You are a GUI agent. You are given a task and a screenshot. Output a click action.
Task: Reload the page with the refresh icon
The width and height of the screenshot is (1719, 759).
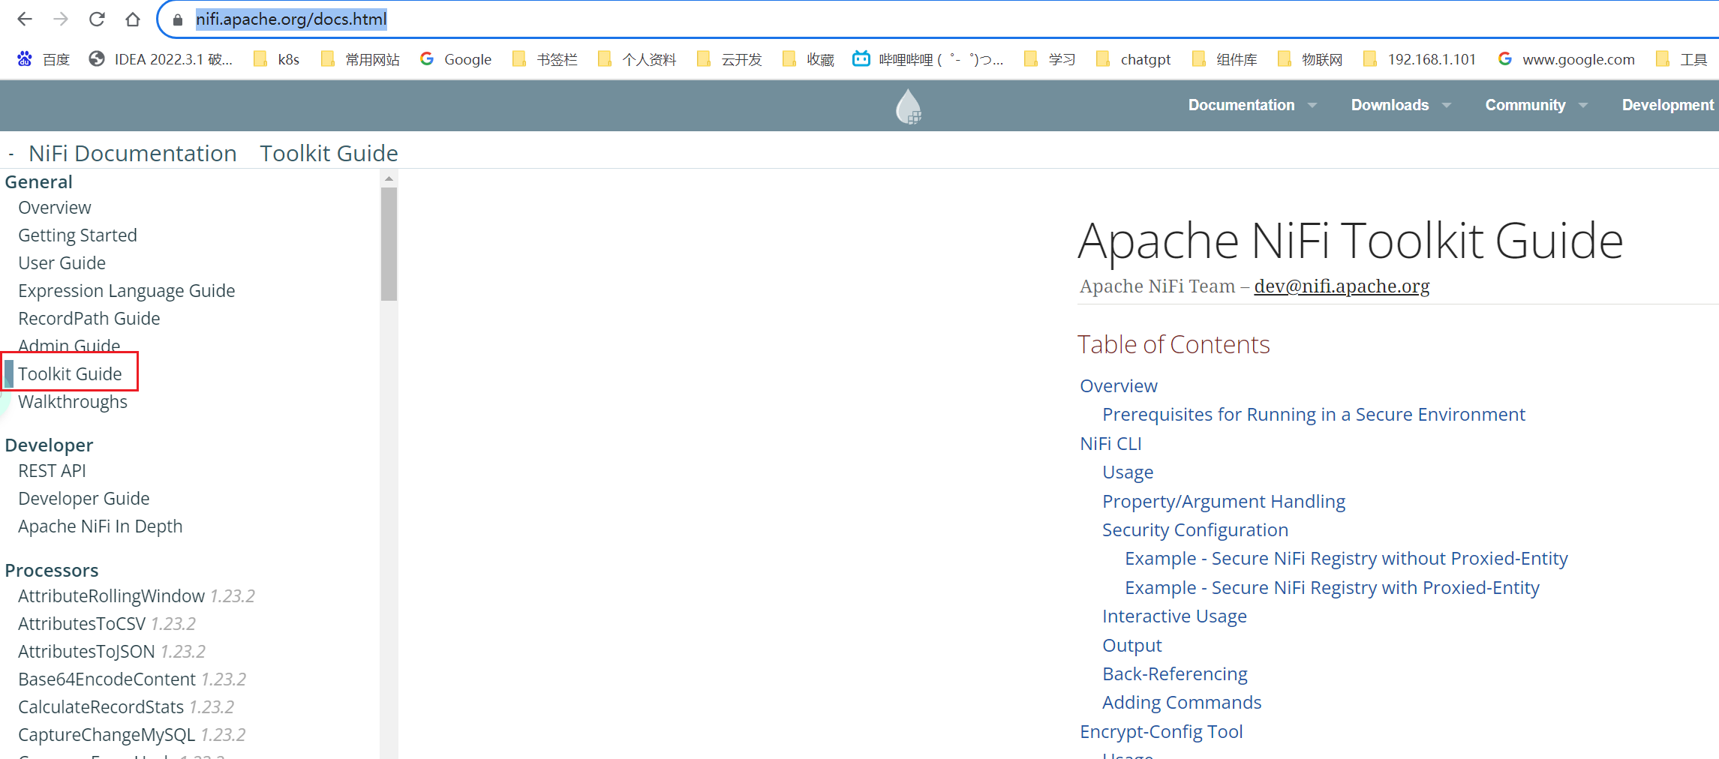pyautogui.click(x=97, y=19)
